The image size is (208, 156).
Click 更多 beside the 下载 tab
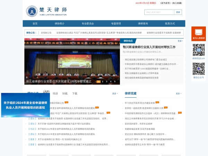[115, 94]
